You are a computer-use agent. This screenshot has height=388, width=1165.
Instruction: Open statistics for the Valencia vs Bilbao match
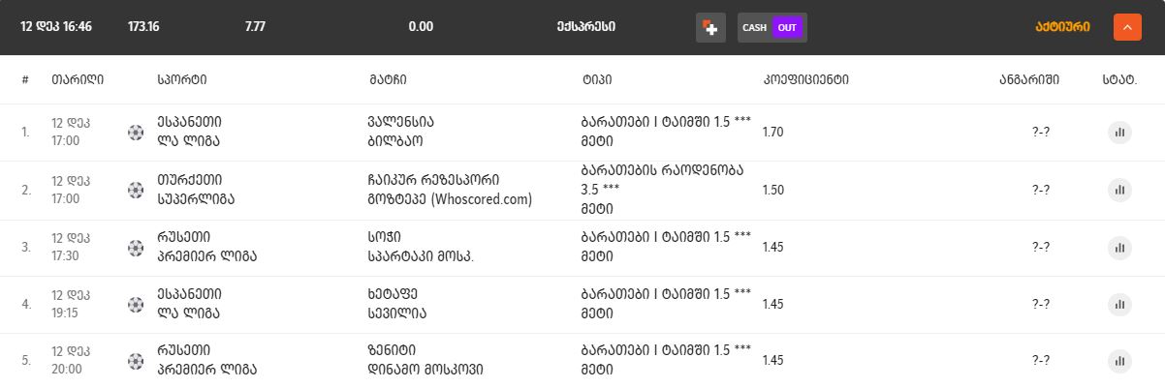point(1119,133)
